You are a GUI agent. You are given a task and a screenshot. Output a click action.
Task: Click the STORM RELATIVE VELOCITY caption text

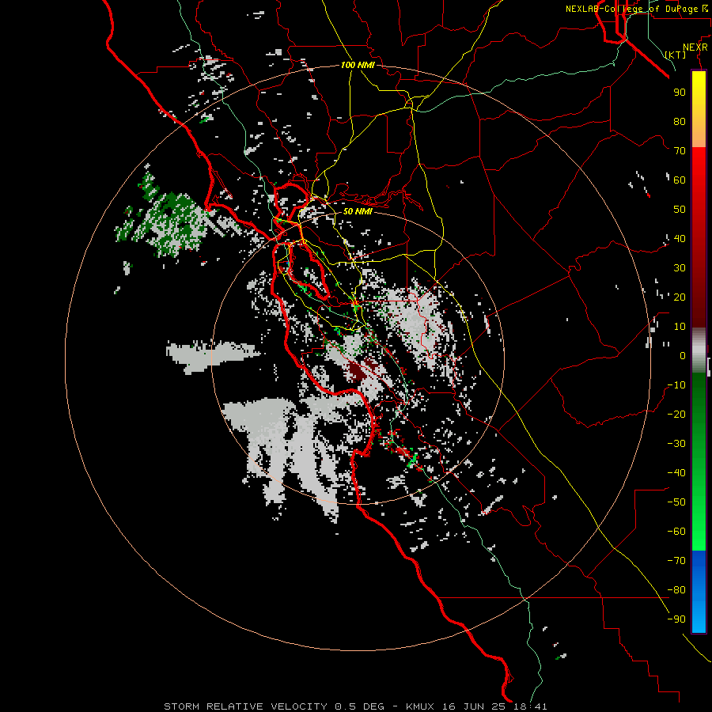coord(244,706)
